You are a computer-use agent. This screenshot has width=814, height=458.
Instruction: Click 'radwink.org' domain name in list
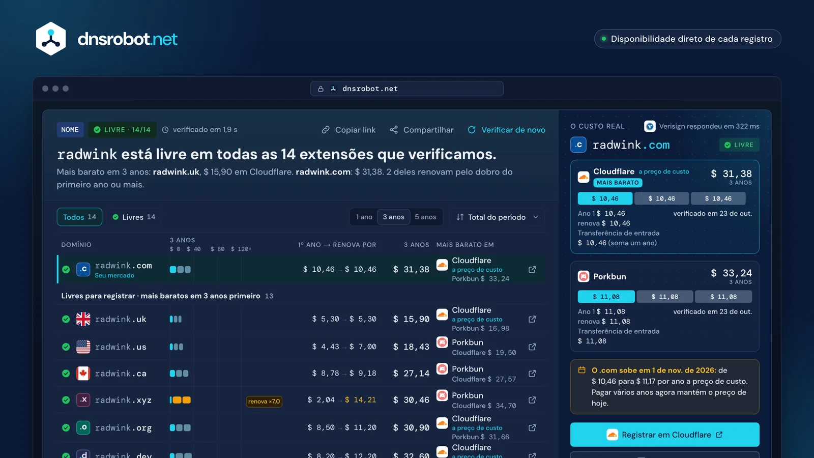coord(123,427)
